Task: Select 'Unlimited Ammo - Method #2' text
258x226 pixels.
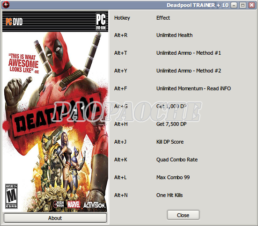Action: [189, 71]
